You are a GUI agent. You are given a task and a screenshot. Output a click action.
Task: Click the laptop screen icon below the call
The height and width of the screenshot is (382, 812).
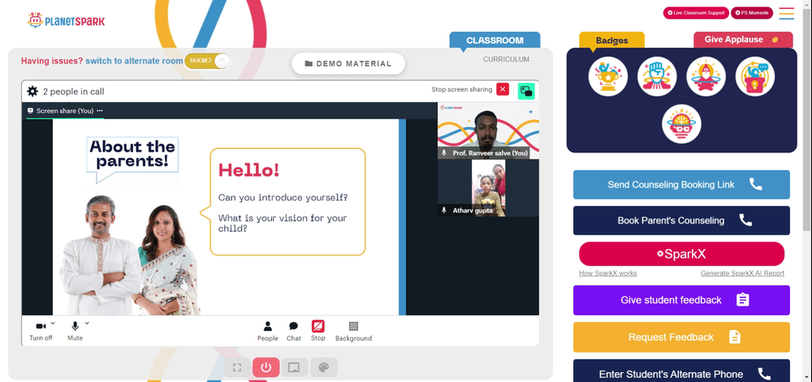(295, 367)
